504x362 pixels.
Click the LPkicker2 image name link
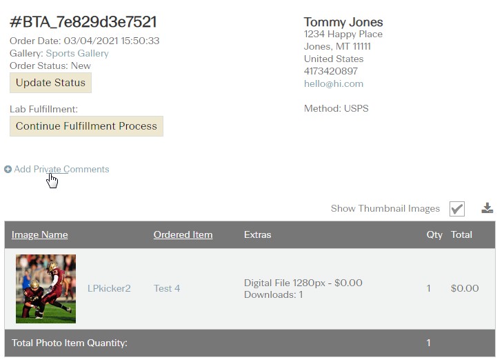tap(110, 288)
